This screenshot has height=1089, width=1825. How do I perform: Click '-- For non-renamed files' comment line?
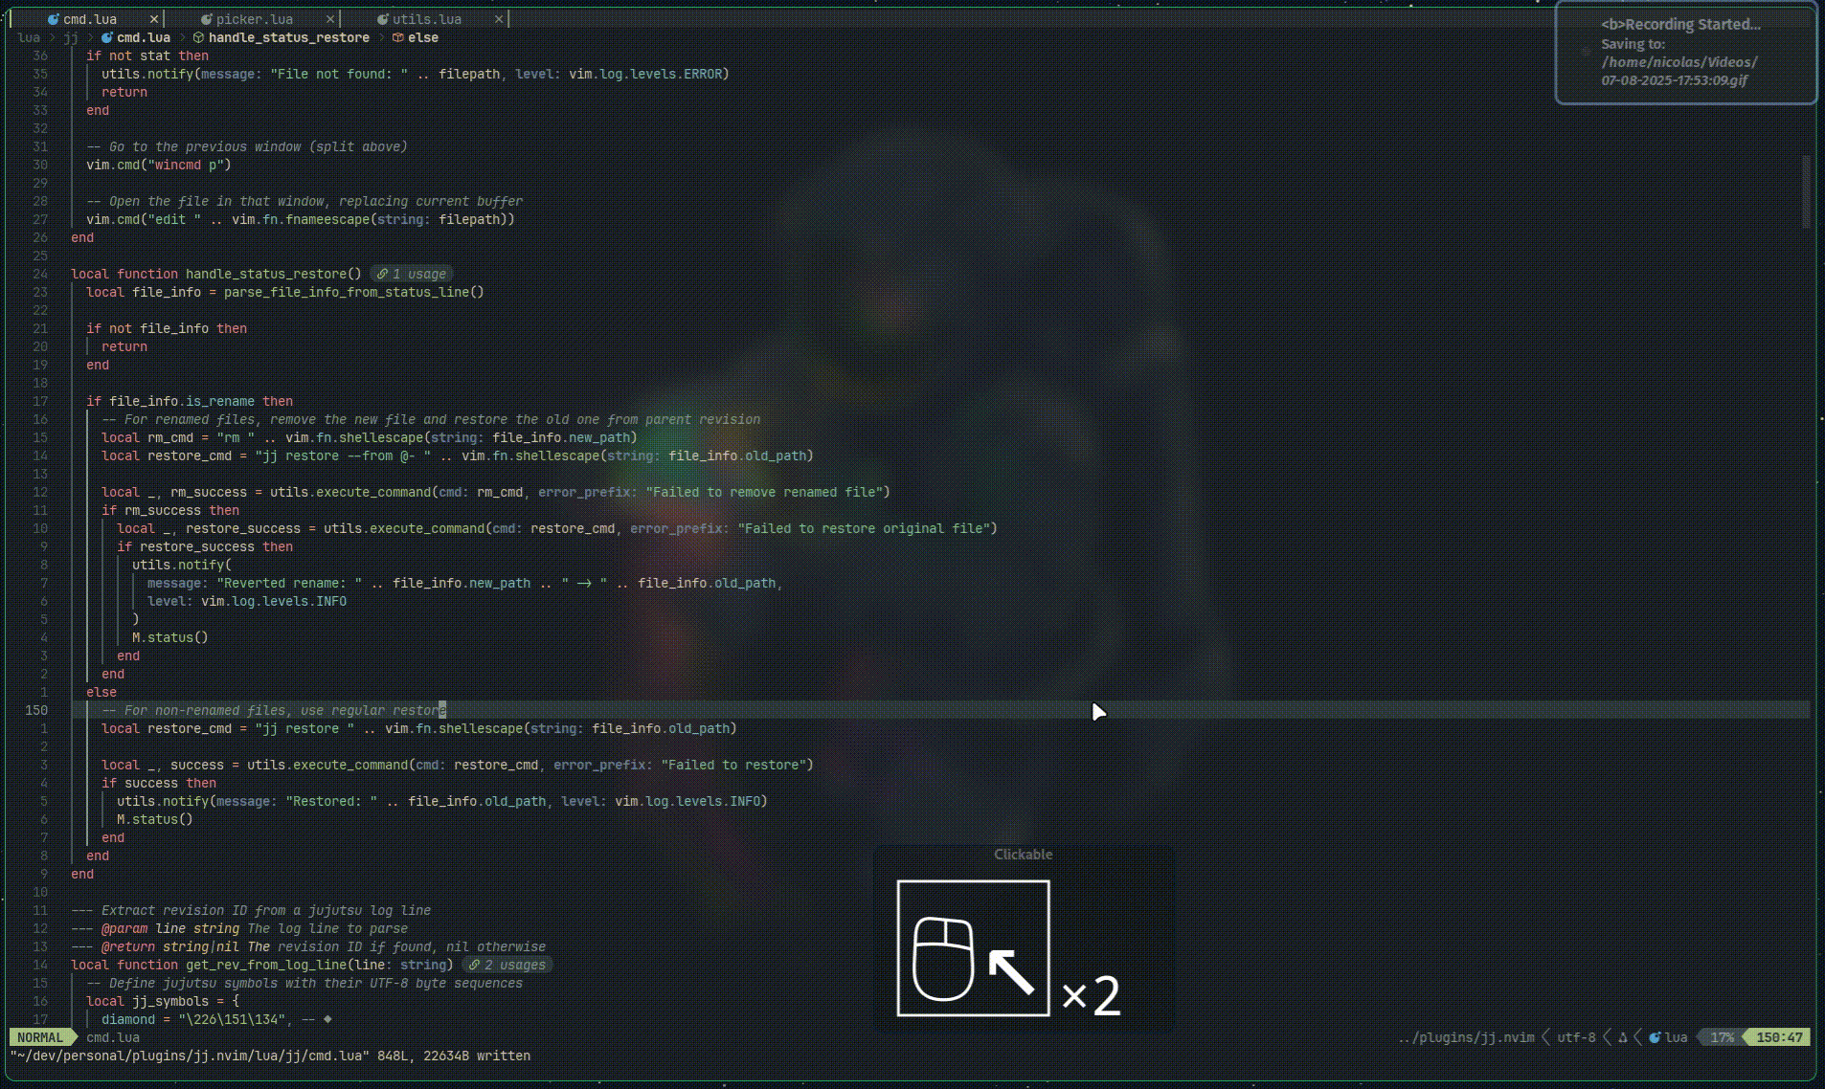tap(272, 710)
